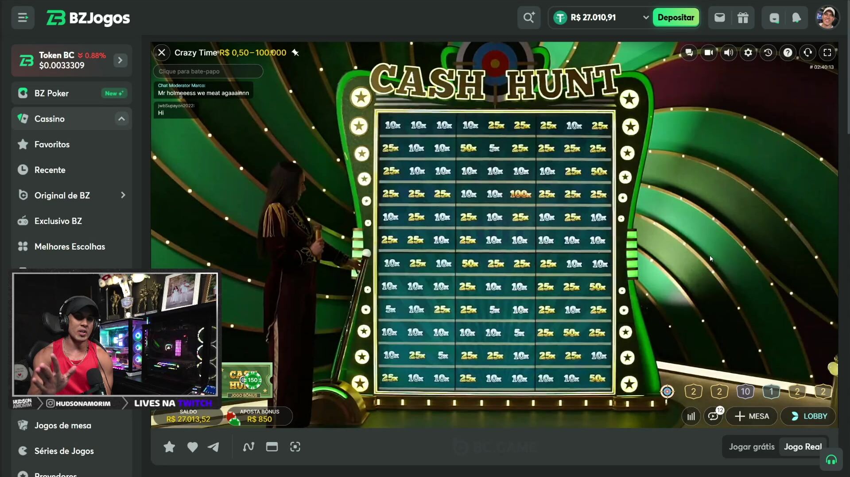This screenshot has width=850, height=477.
Task: Open game settings gear icon
Action: click(x=748, y=53)
